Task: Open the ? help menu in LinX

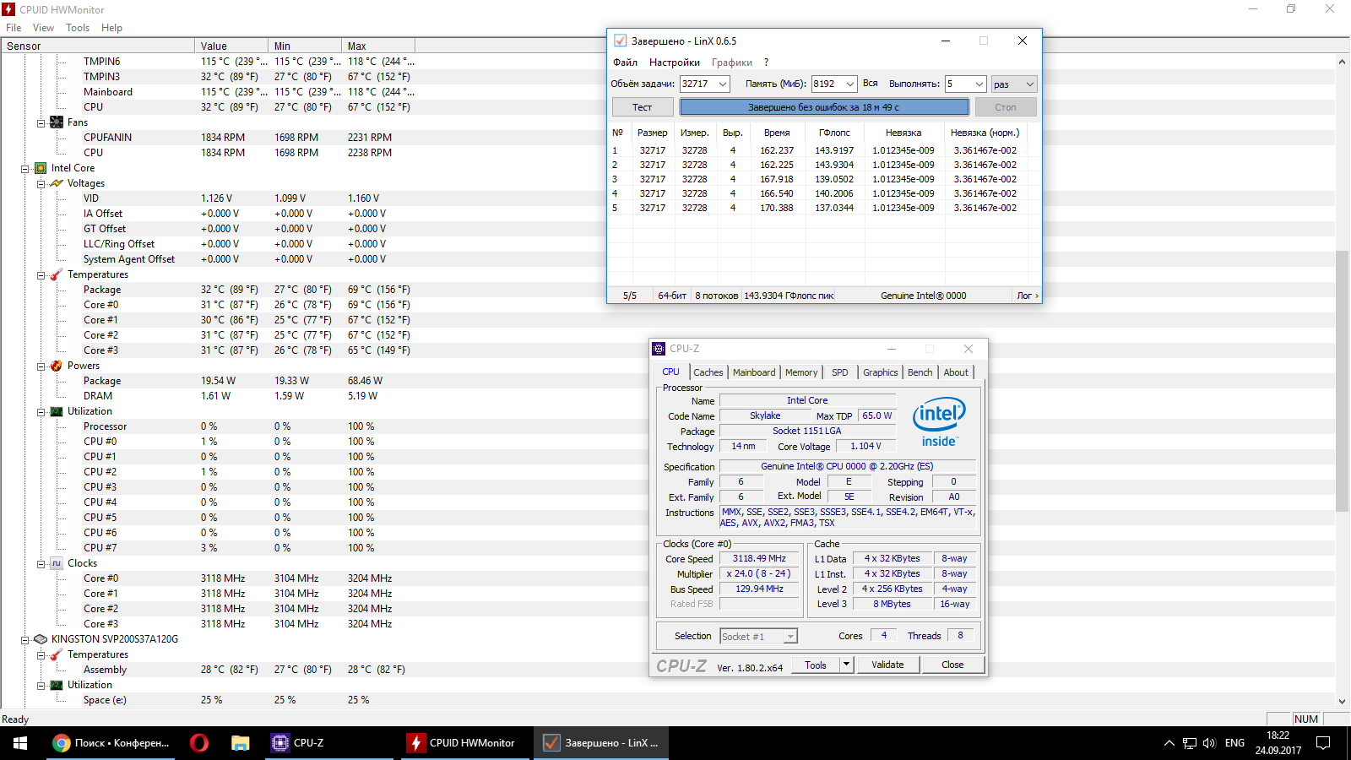Action: pyautogui.click(x=766, y=62)
